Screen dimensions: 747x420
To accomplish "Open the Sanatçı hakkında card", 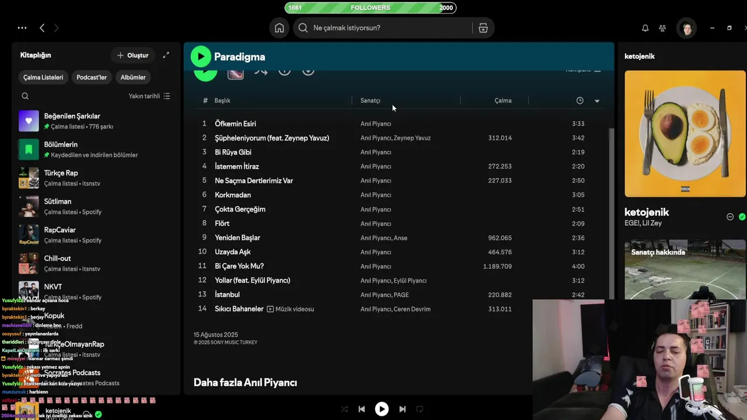I will pos(685,269).
